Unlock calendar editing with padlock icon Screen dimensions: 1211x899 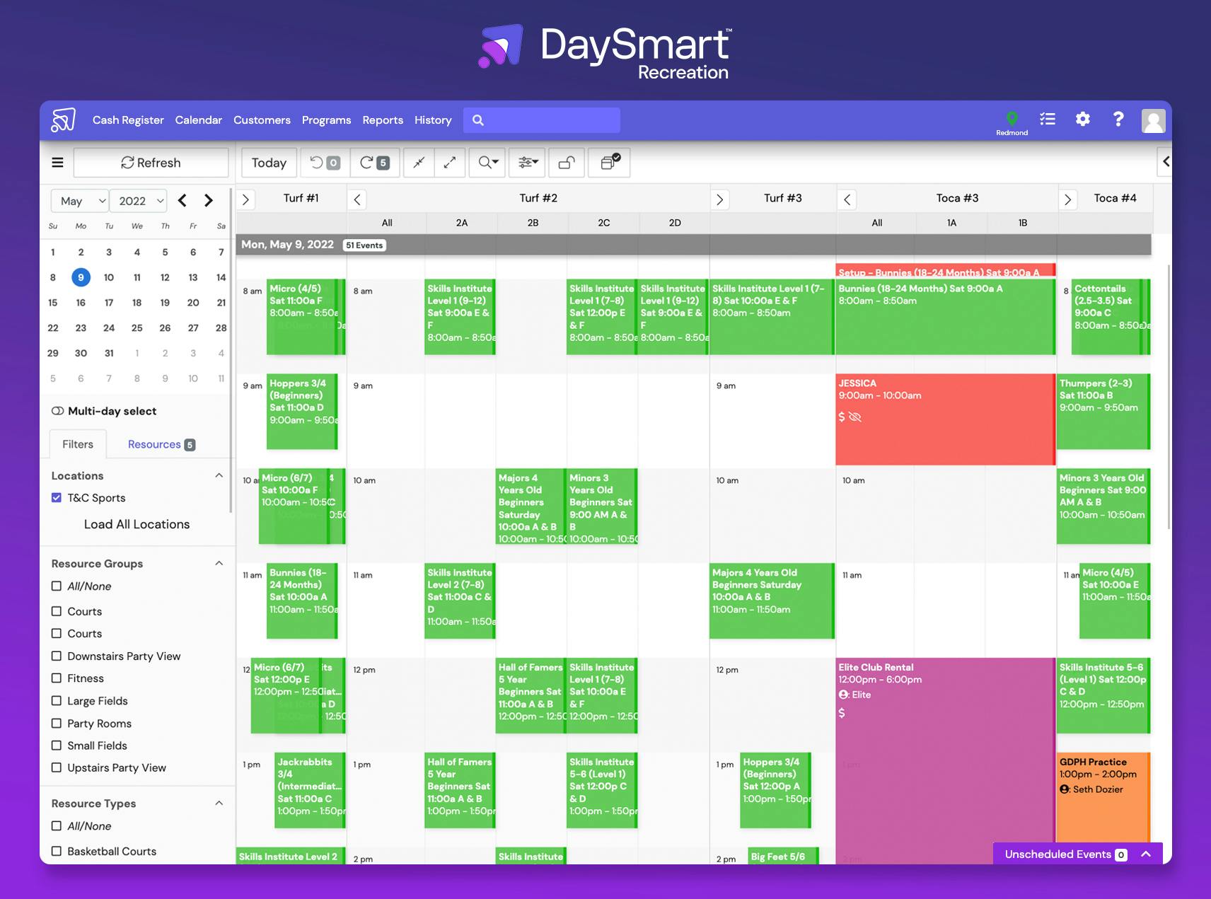click(x=566, y=162)
